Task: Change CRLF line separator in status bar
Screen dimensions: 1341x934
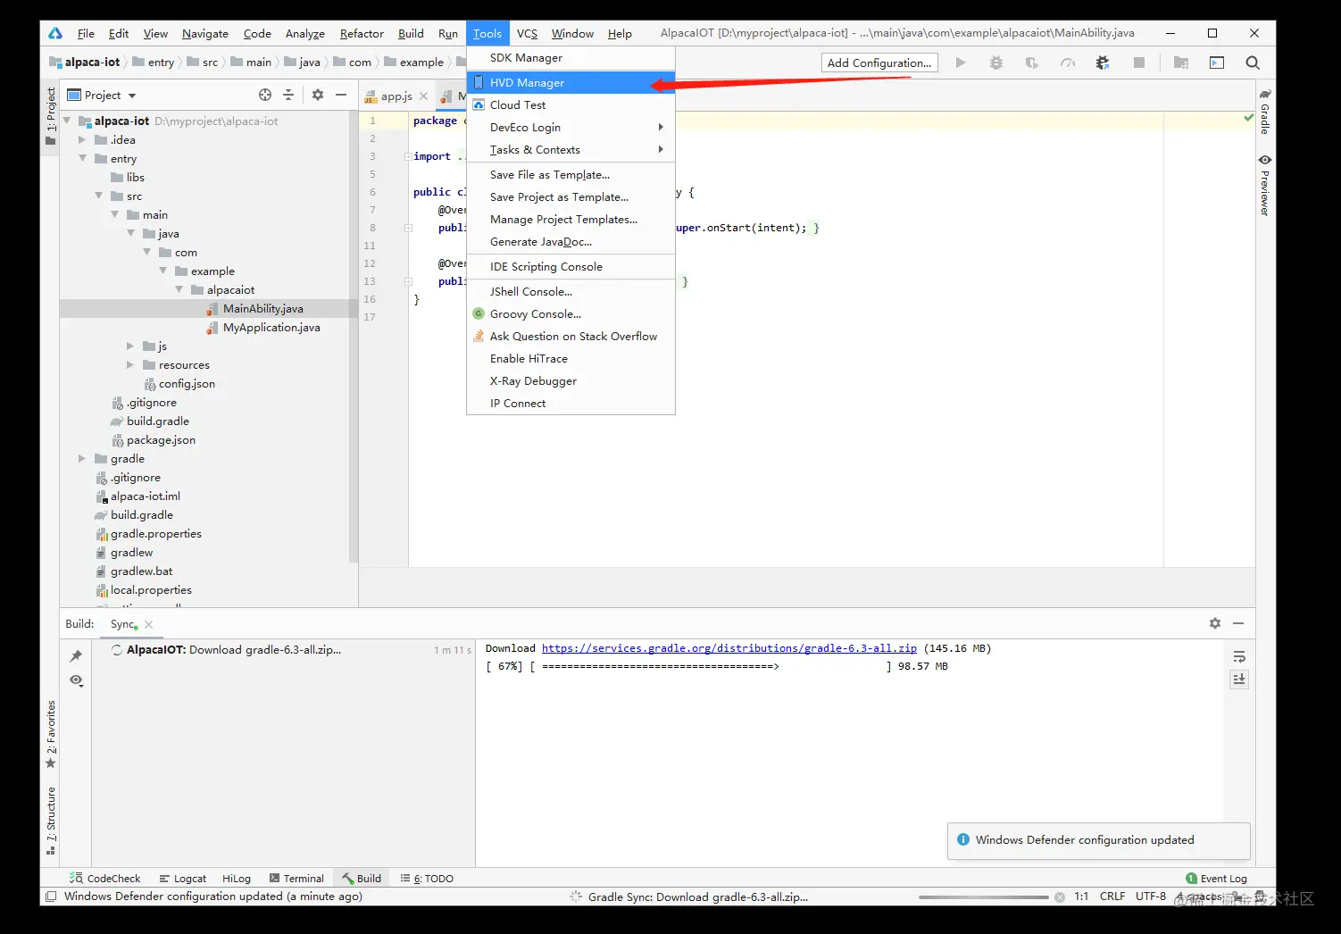Action: click(1112, 896)
